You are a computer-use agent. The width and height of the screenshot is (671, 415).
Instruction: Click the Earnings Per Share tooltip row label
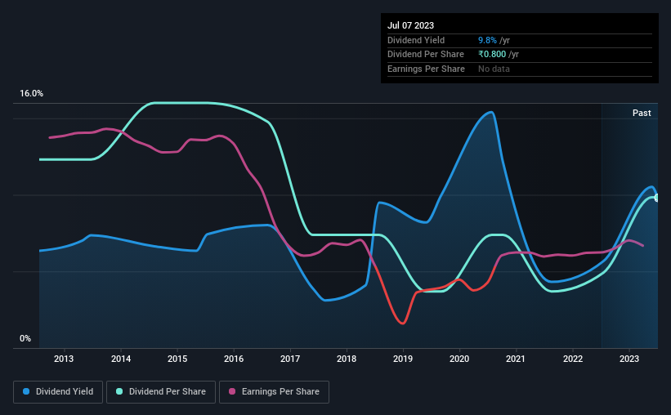(426, 69)
